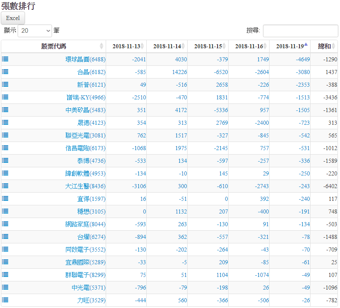Export table with Excel button
The height and width of the screenshot is (308, 340).
13,18
